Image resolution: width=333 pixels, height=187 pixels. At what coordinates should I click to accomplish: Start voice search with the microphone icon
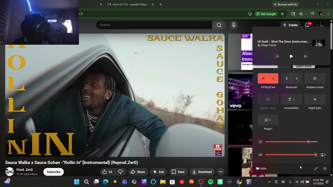tap(234, 25)
